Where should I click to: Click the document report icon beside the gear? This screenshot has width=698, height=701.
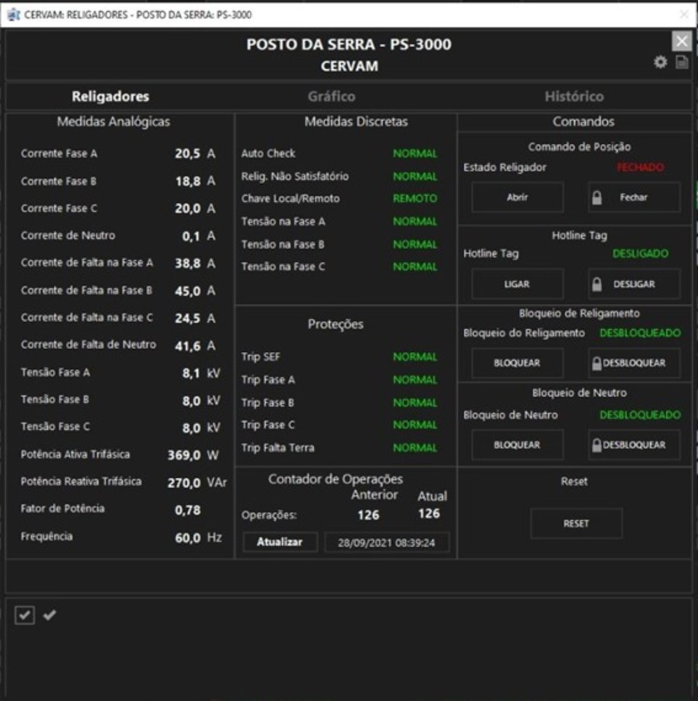pos(682,62)
